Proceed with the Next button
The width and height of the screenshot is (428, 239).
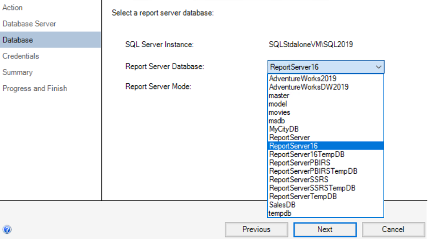(x=325, y=230)
